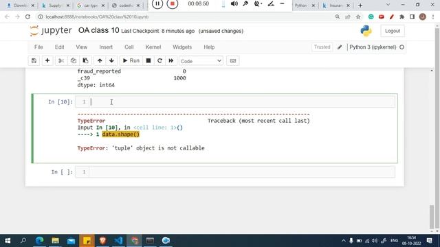Toggle the recorder webcam icon

coord(258,3)
